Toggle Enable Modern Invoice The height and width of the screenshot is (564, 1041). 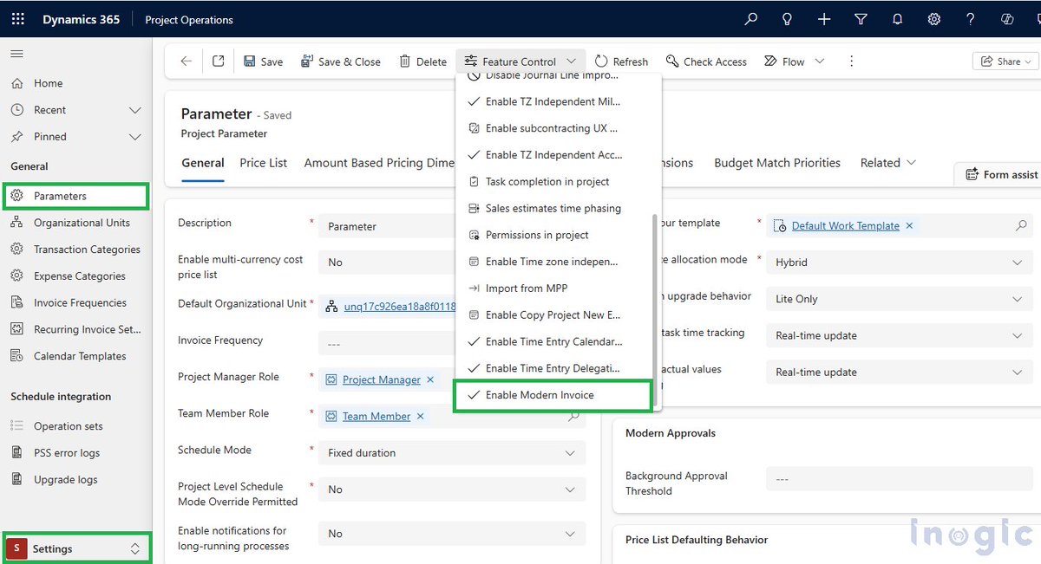click(x=553, y=395)
